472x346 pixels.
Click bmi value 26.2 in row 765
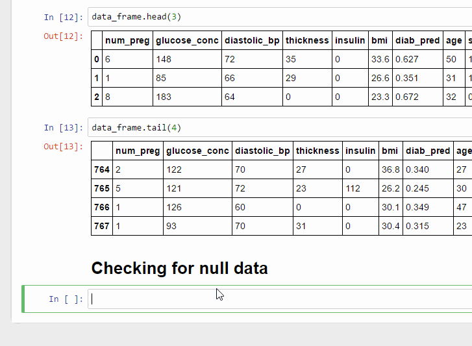391,188
